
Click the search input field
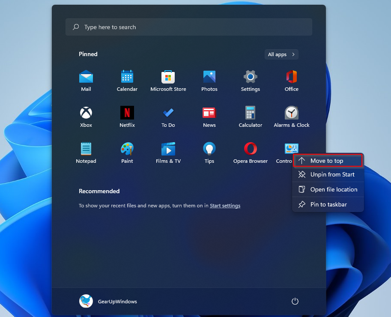pyautogui.click(x=188, y=27)
